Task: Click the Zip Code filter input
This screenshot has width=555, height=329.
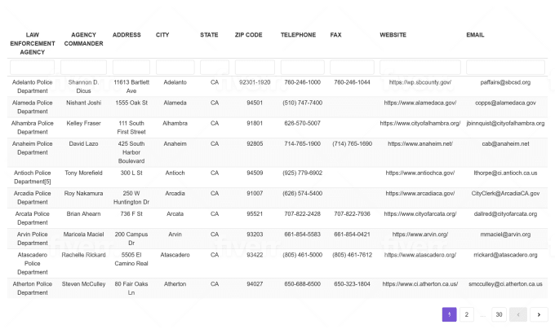Action: 255,67
